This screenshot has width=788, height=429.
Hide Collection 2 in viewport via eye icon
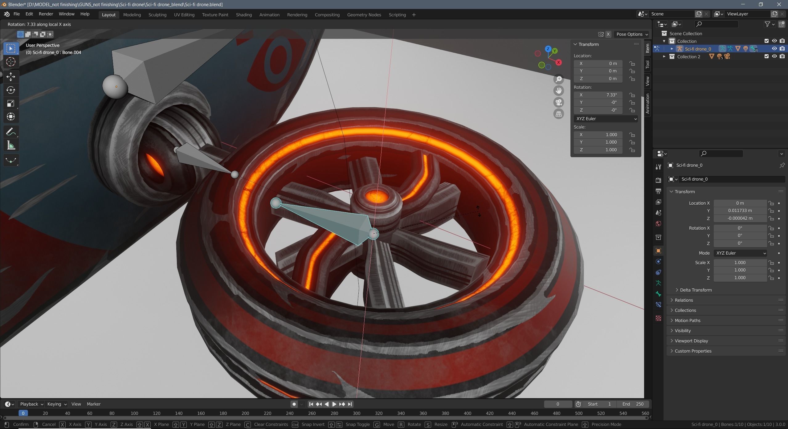point(774,56)
